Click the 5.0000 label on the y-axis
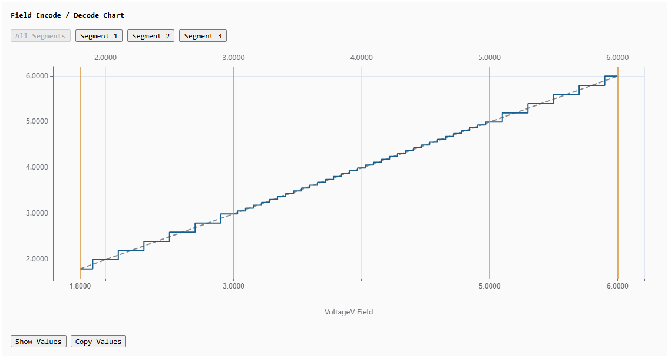The height and width of the screenshot is (358, 668). pos(37,122)
